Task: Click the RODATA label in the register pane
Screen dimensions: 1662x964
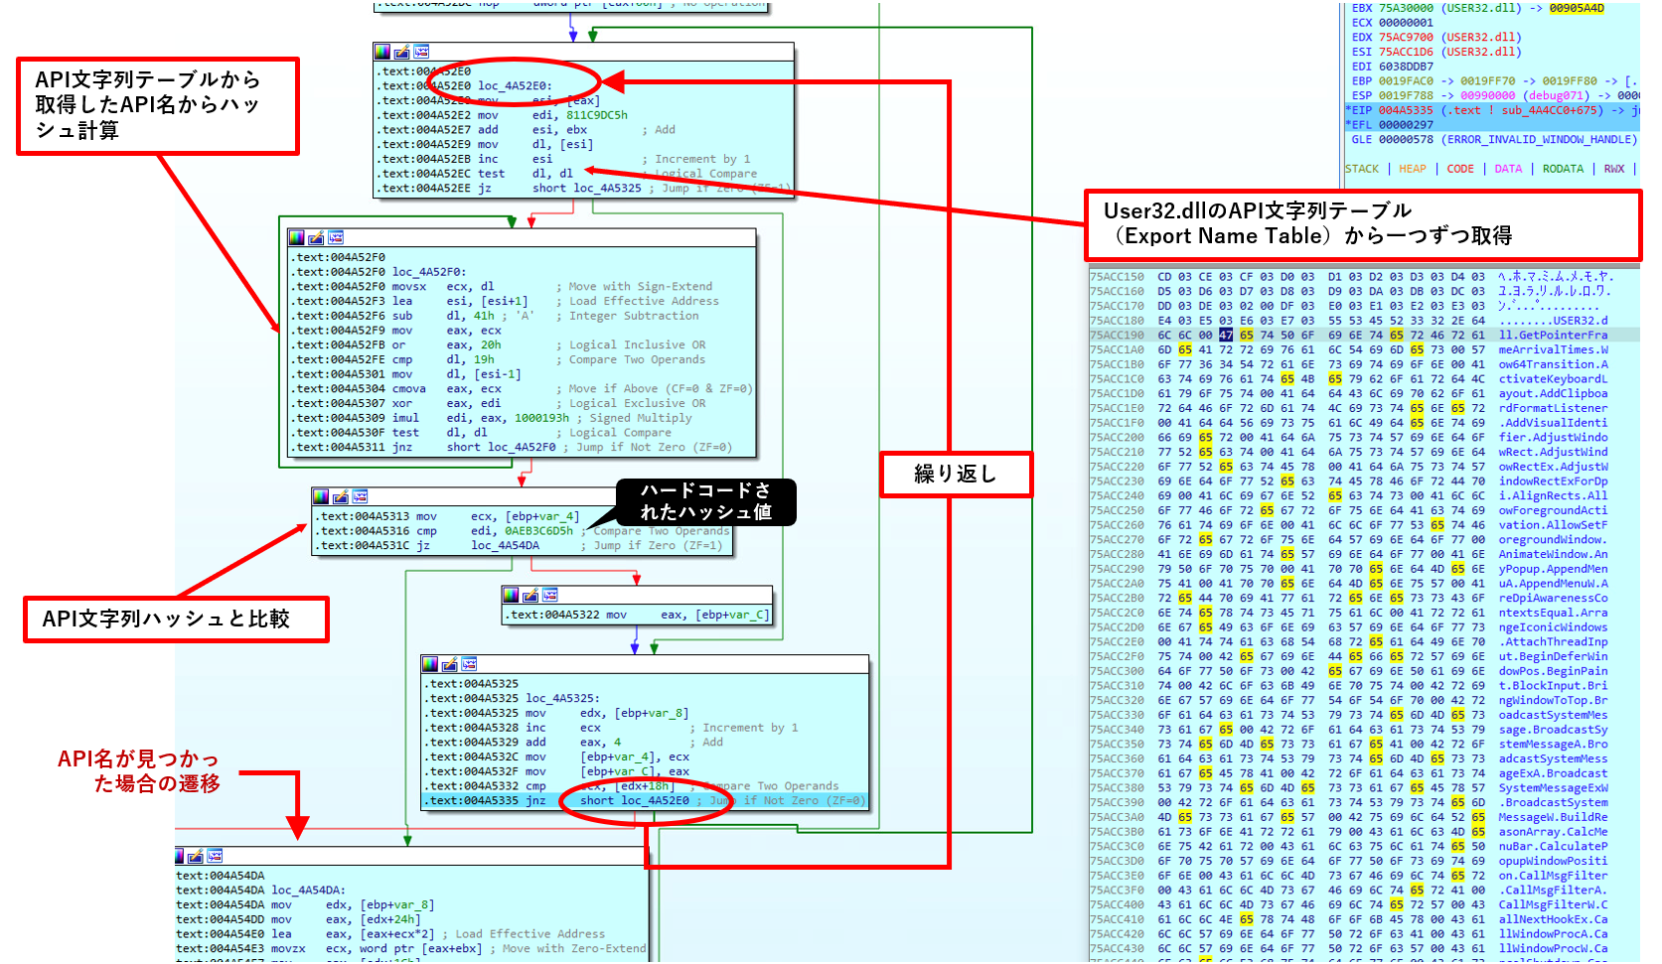Action: pyautogui.click(x=1563, y=169)
